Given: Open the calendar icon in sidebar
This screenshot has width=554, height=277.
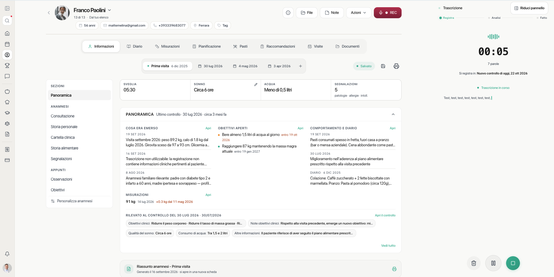Looking at the screenshot, I should 7,44.
